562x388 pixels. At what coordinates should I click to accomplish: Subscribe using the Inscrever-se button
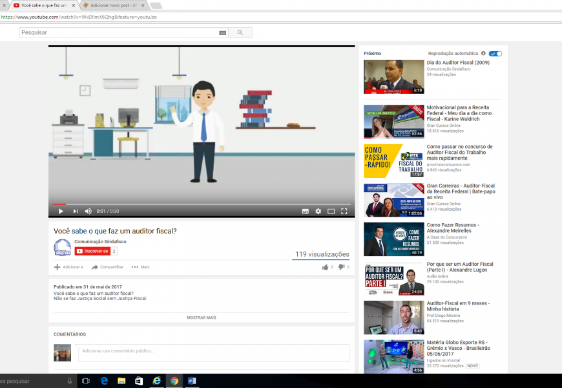tap(92, 251)
